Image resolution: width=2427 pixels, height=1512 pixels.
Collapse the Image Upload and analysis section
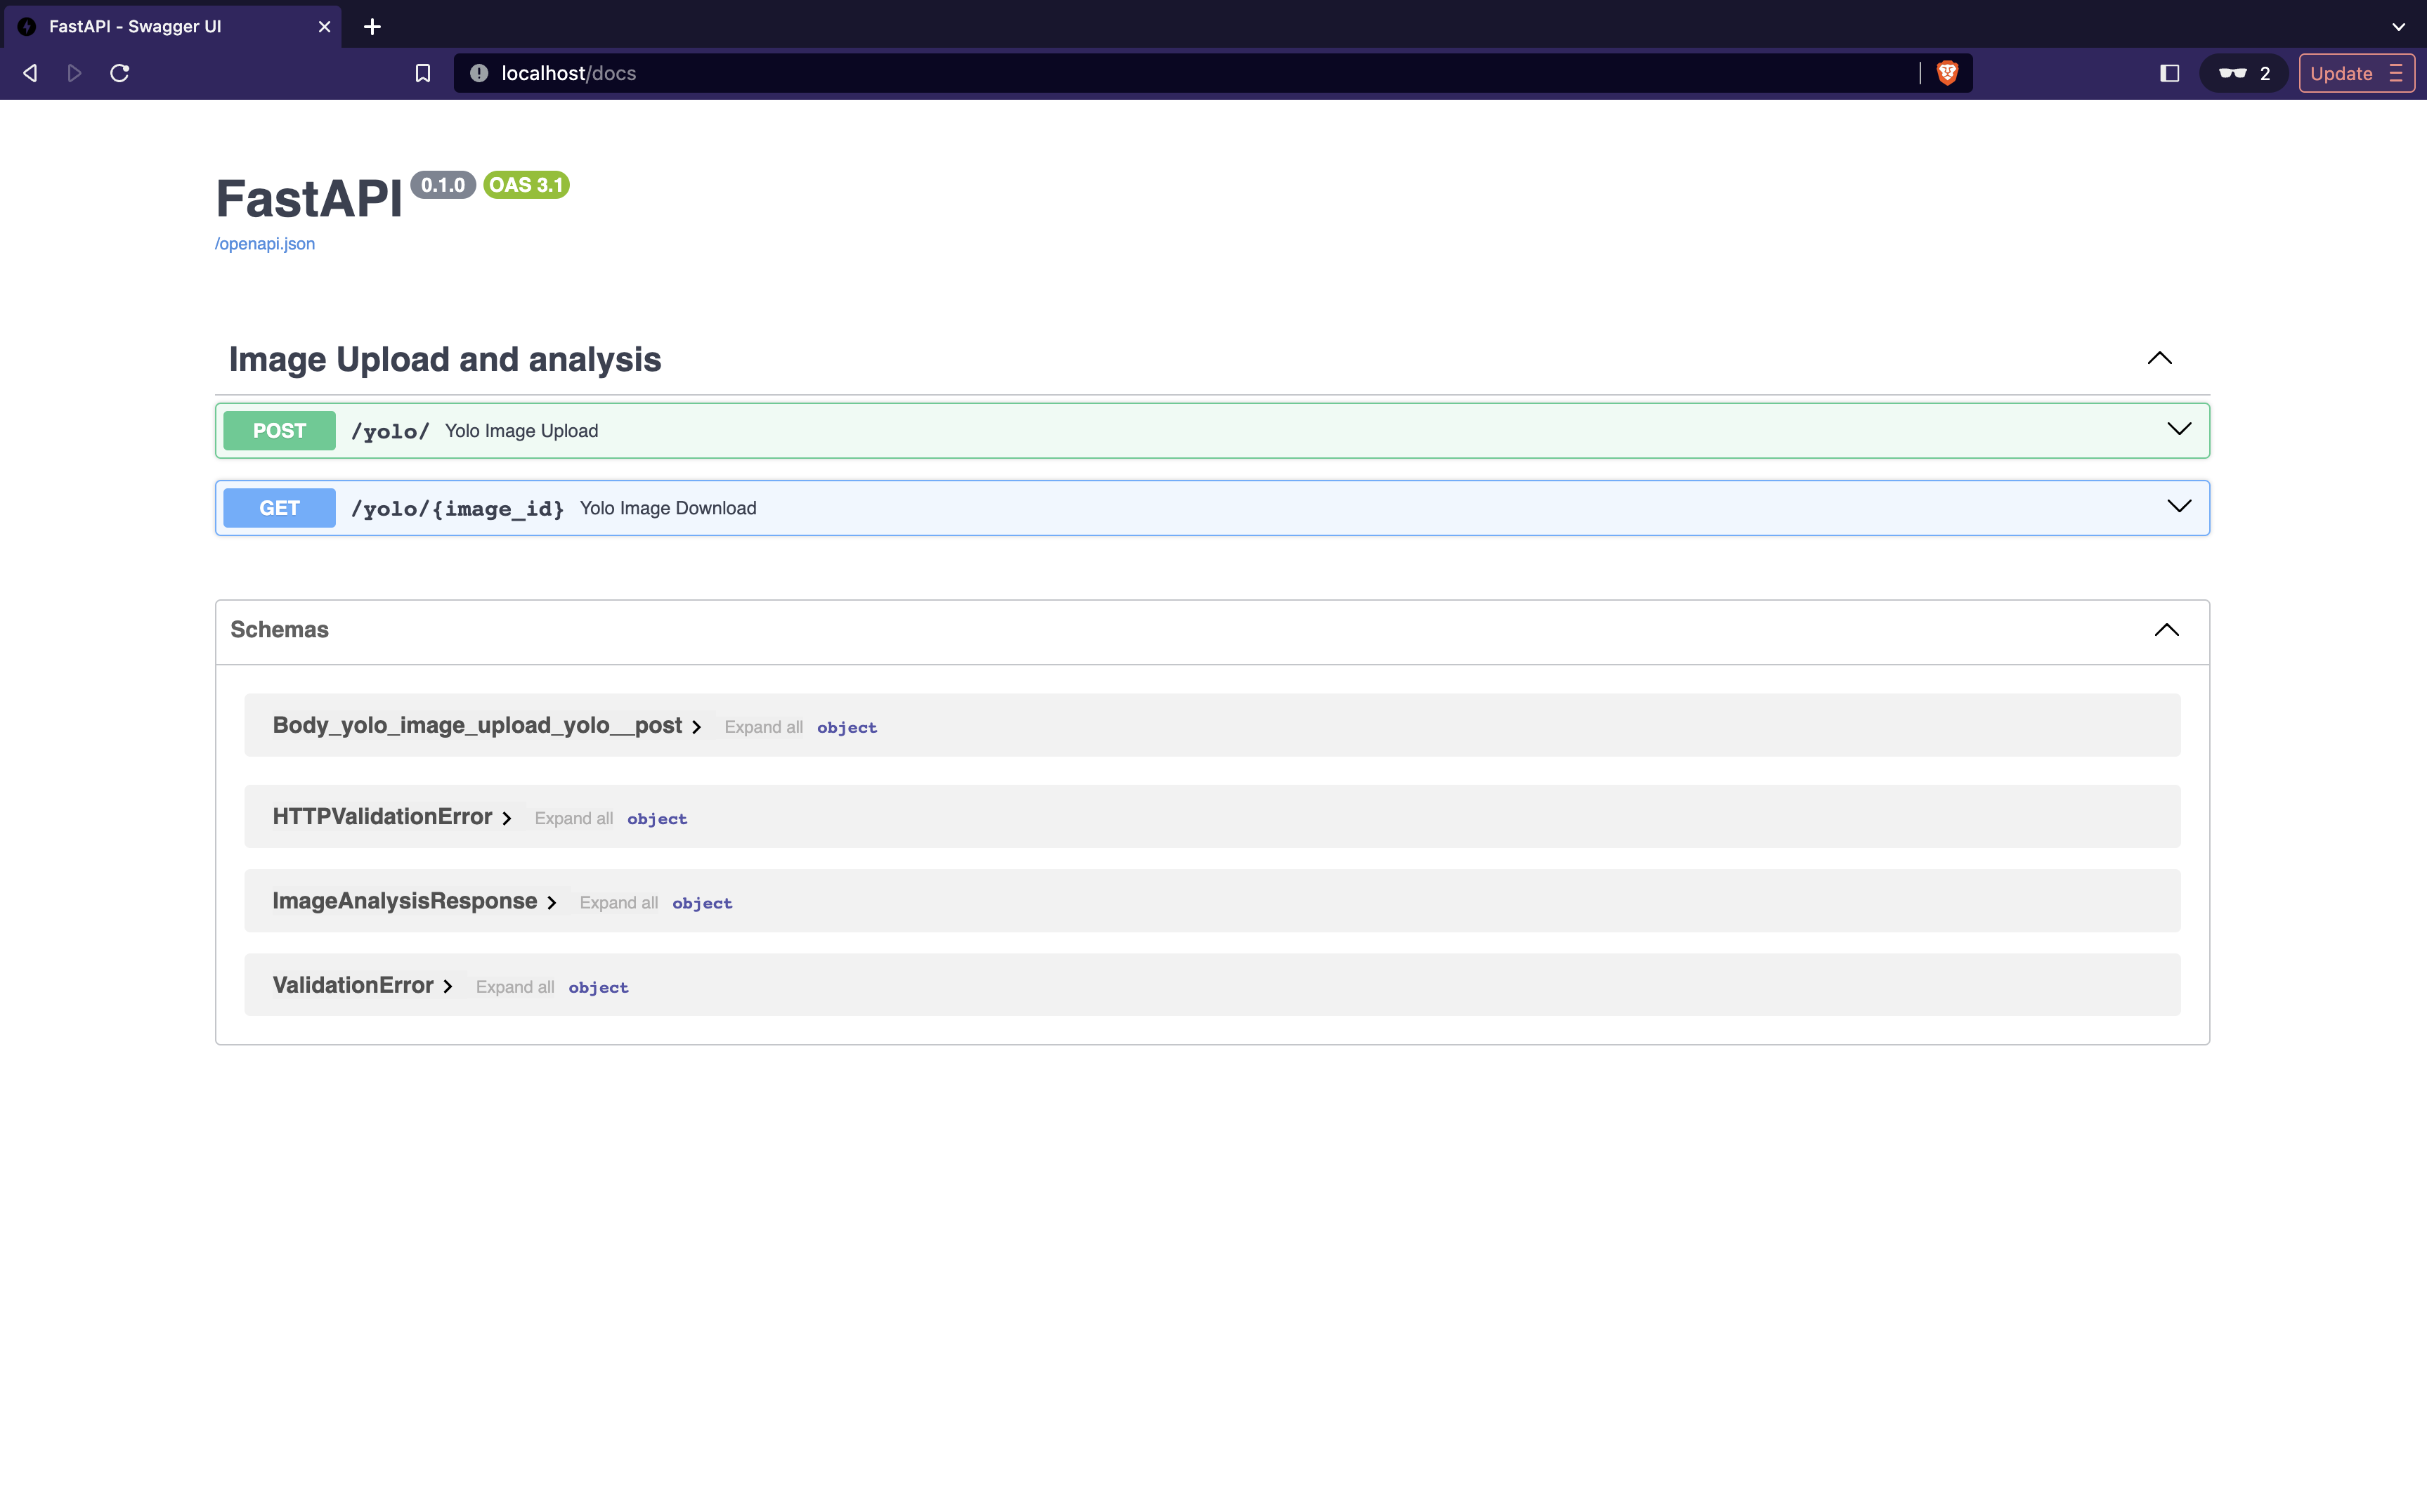pos(2159,358)
